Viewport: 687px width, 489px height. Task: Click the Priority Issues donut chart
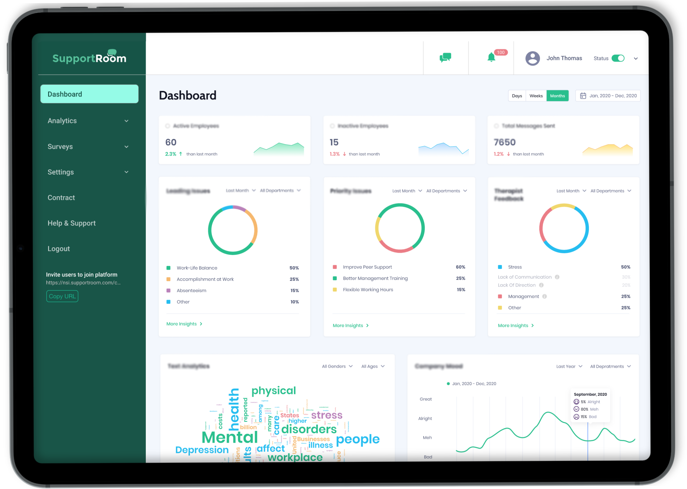click(400, 229)
